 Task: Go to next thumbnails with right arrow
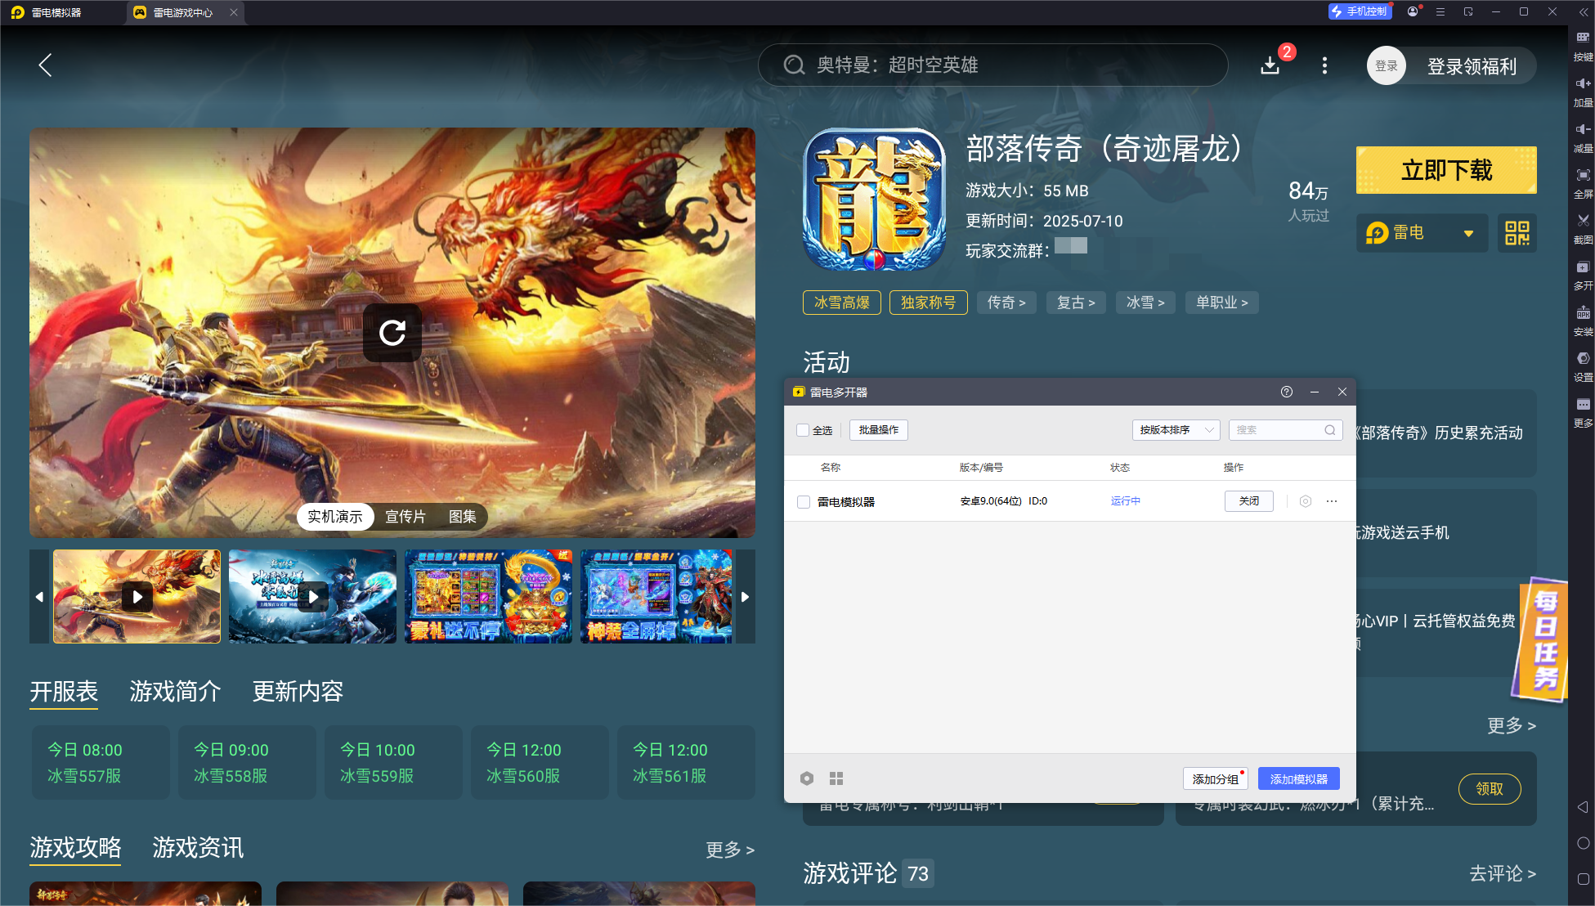(745, 597)
